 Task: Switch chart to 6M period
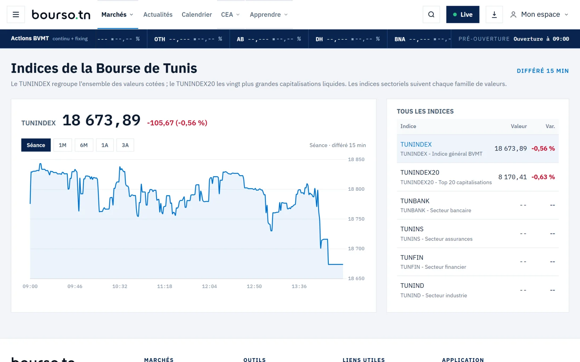pyautogui.click(x=84, y=145)
